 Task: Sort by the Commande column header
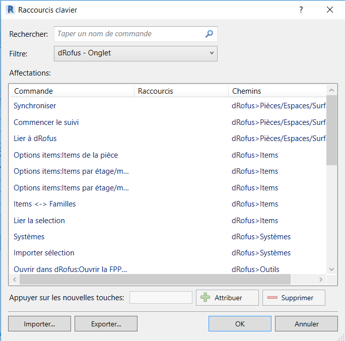pyautogui.click(x=72, y=91)
